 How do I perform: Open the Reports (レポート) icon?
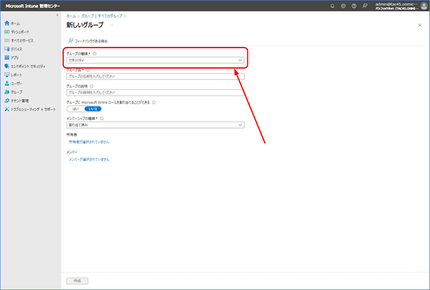7,75
